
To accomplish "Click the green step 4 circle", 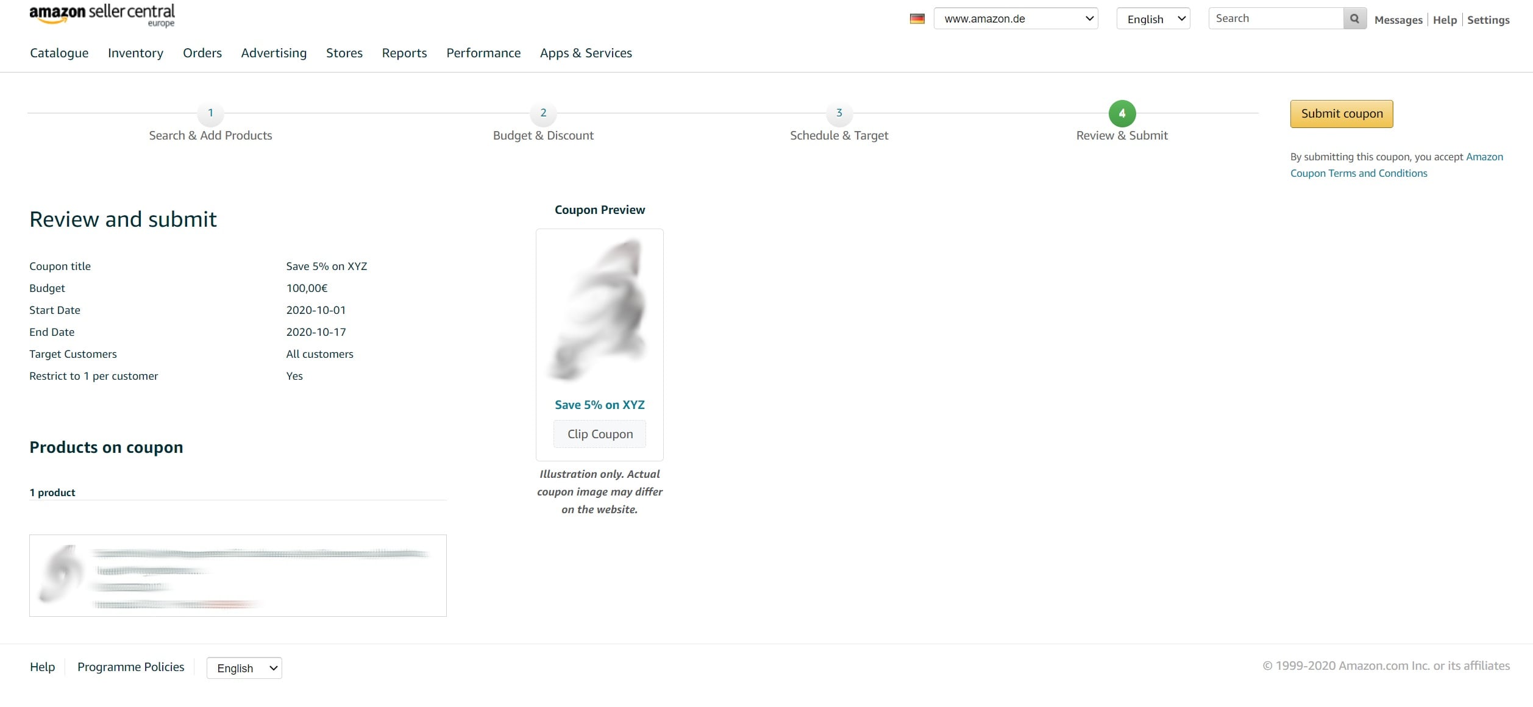I will coord(1122,113).
